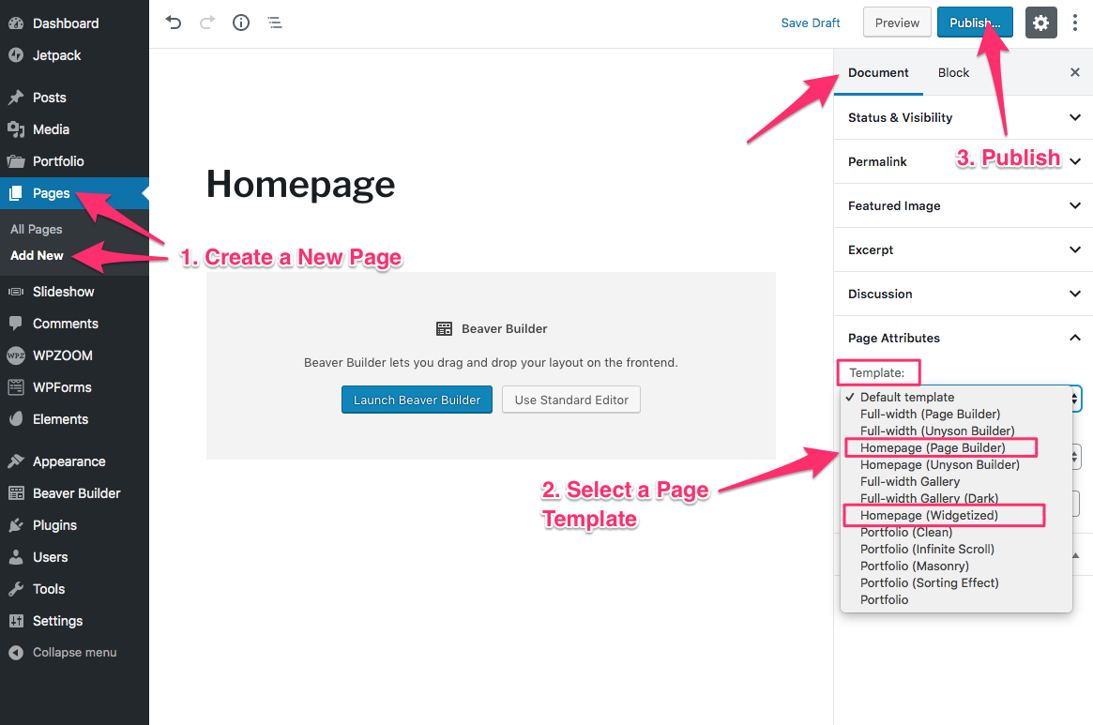Screen dimensions: 1093x725
Task: Click the Appearance brush icon
Action: [16, 461]
